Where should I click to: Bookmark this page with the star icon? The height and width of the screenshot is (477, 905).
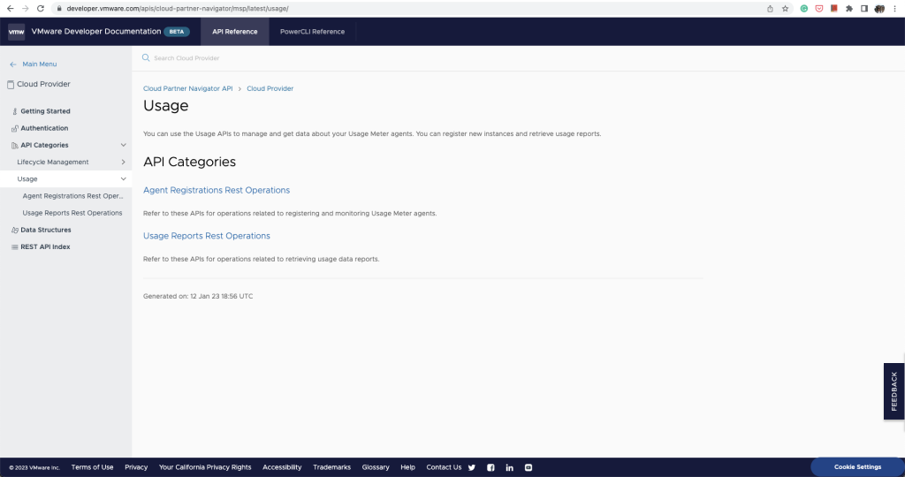point(785,9)
